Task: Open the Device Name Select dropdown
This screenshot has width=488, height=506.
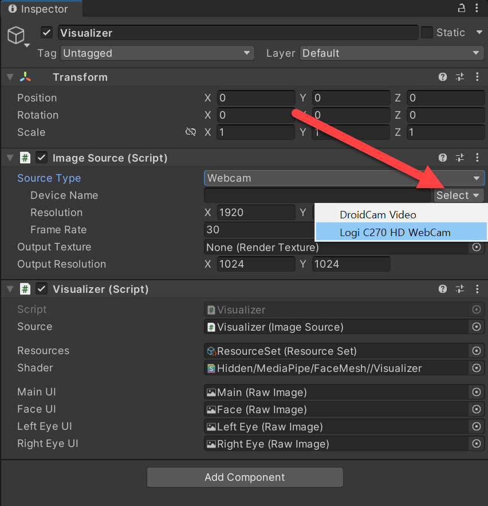Action: pos(458,195)
